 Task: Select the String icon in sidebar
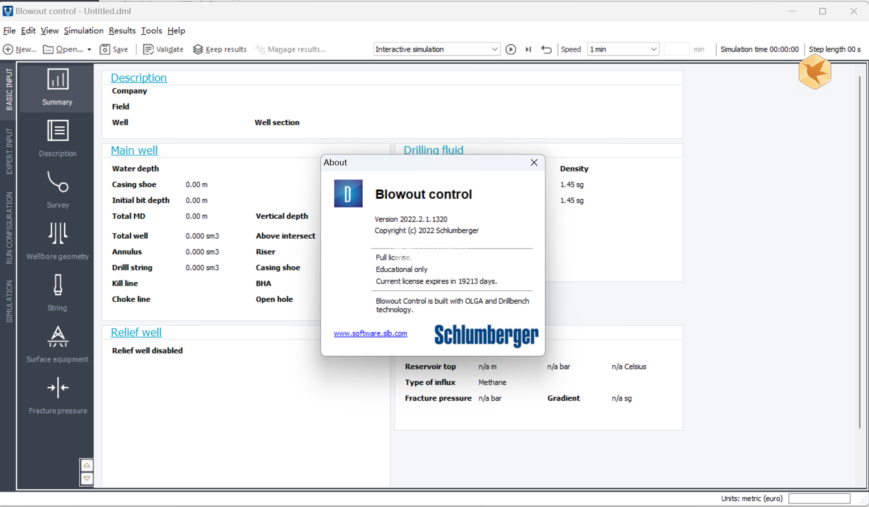(x=57, y=292)
